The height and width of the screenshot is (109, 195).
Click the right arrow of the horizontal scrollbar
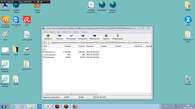[x=150, y=94]
